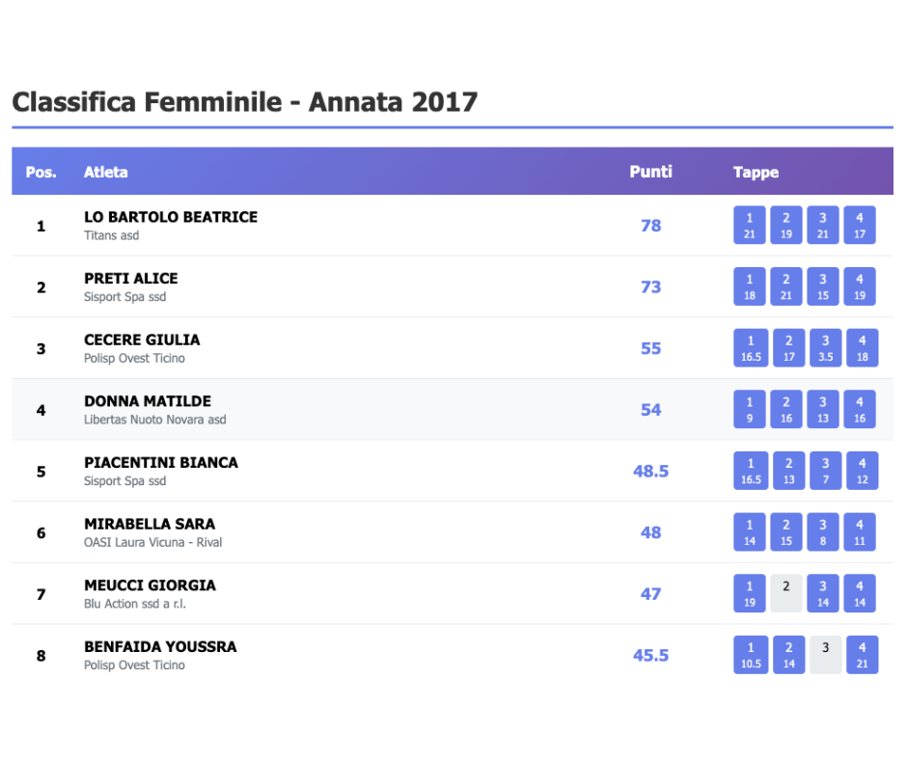This screenshot has height=760, width=907.
Task: Click the Tappe column header
Action: tap(756, 173)
